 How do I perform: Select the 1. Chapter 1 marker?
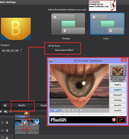point(21,116)
